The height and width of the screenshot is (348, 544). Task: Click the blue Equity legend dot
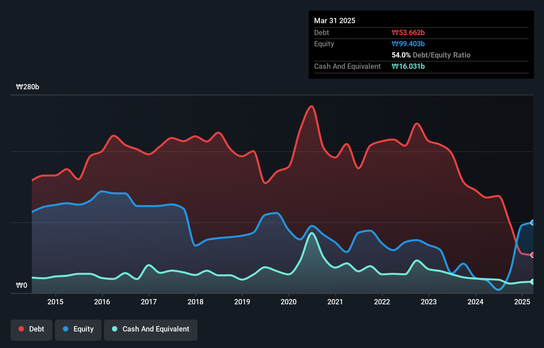click(66, 329)
